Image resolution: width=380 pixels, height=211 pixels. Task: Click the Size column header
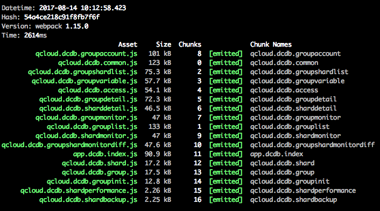coord(164,45)
